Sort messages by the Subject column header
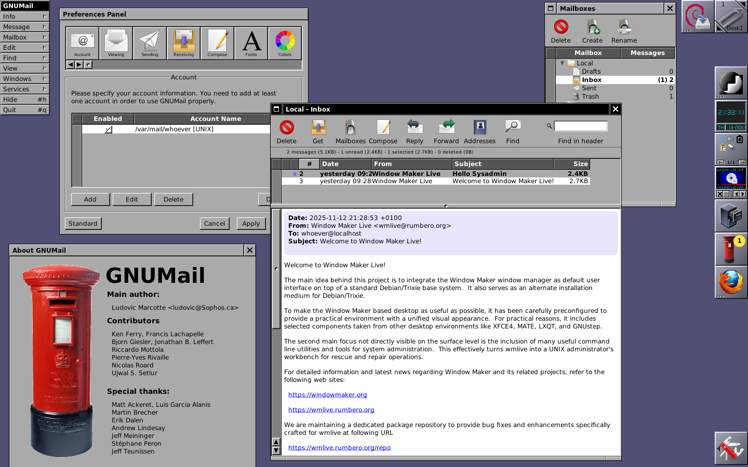The width and height of the screenshot is (748, 467). point(503,164)
